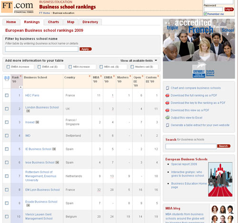Viewport: 238px width, 223px height.
Task: Tick the MBA sal. ($) checkbox
Action: 101,67
